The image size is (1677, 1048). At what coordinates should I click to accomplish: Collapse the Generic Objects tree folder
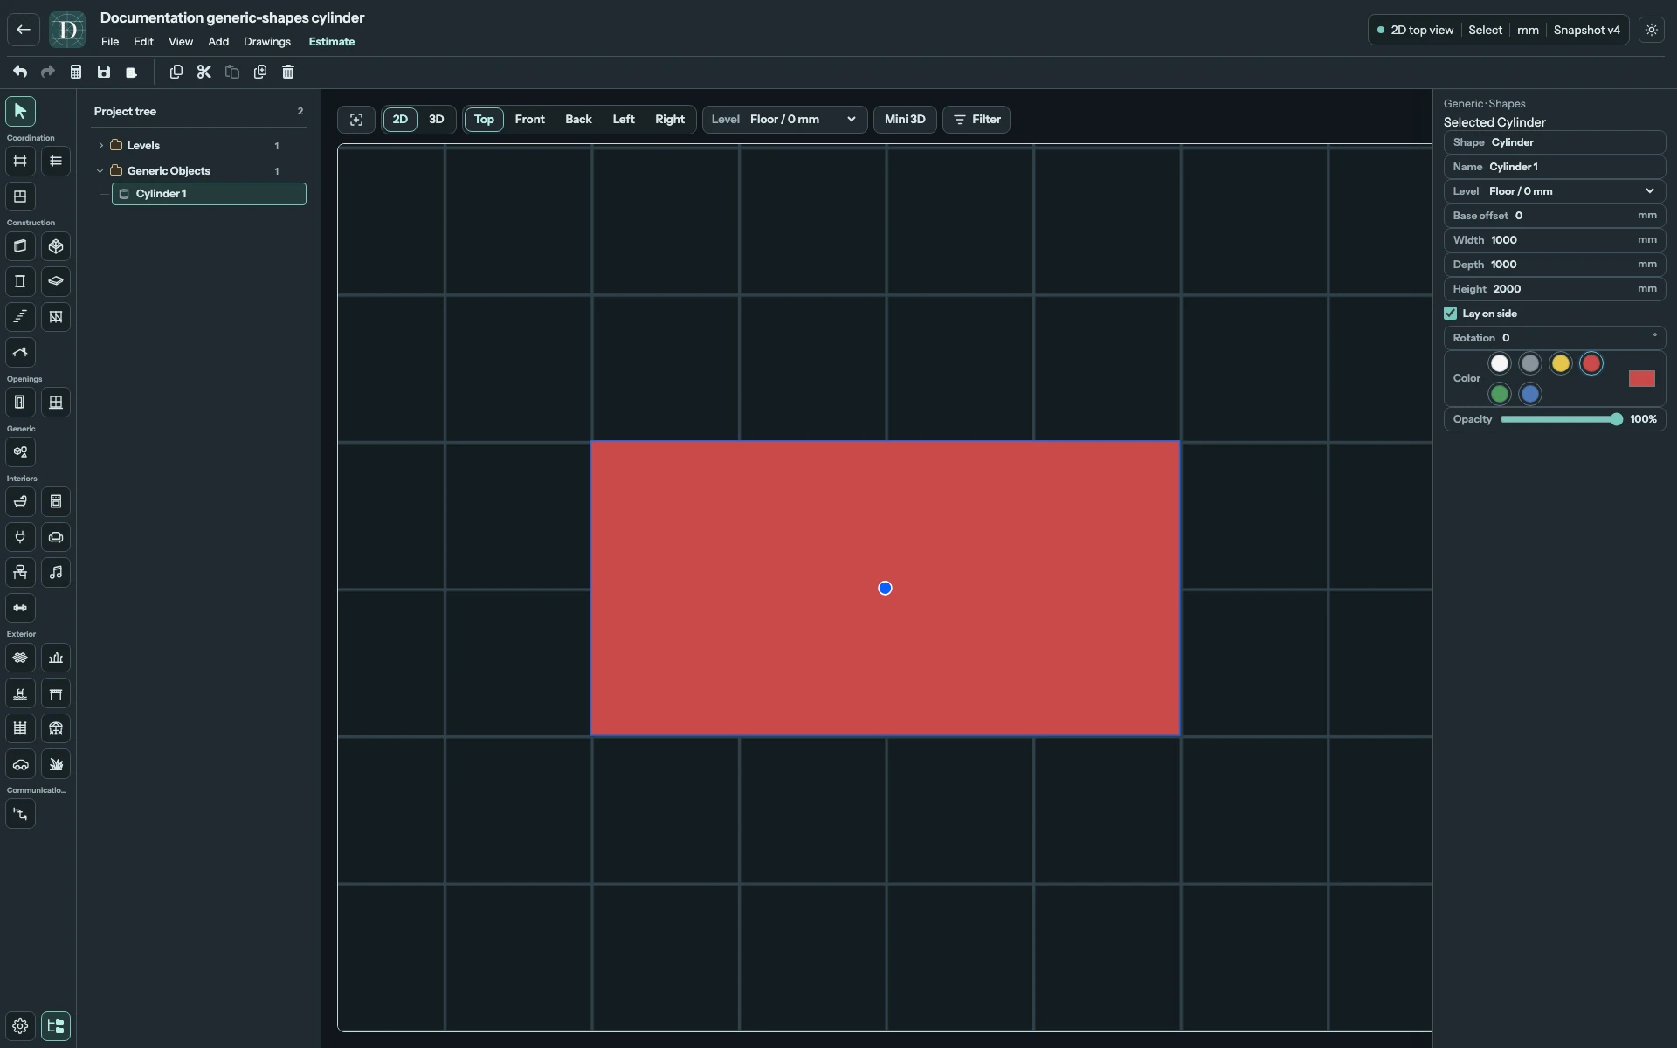pyautogui.click(x=100, y=171)
